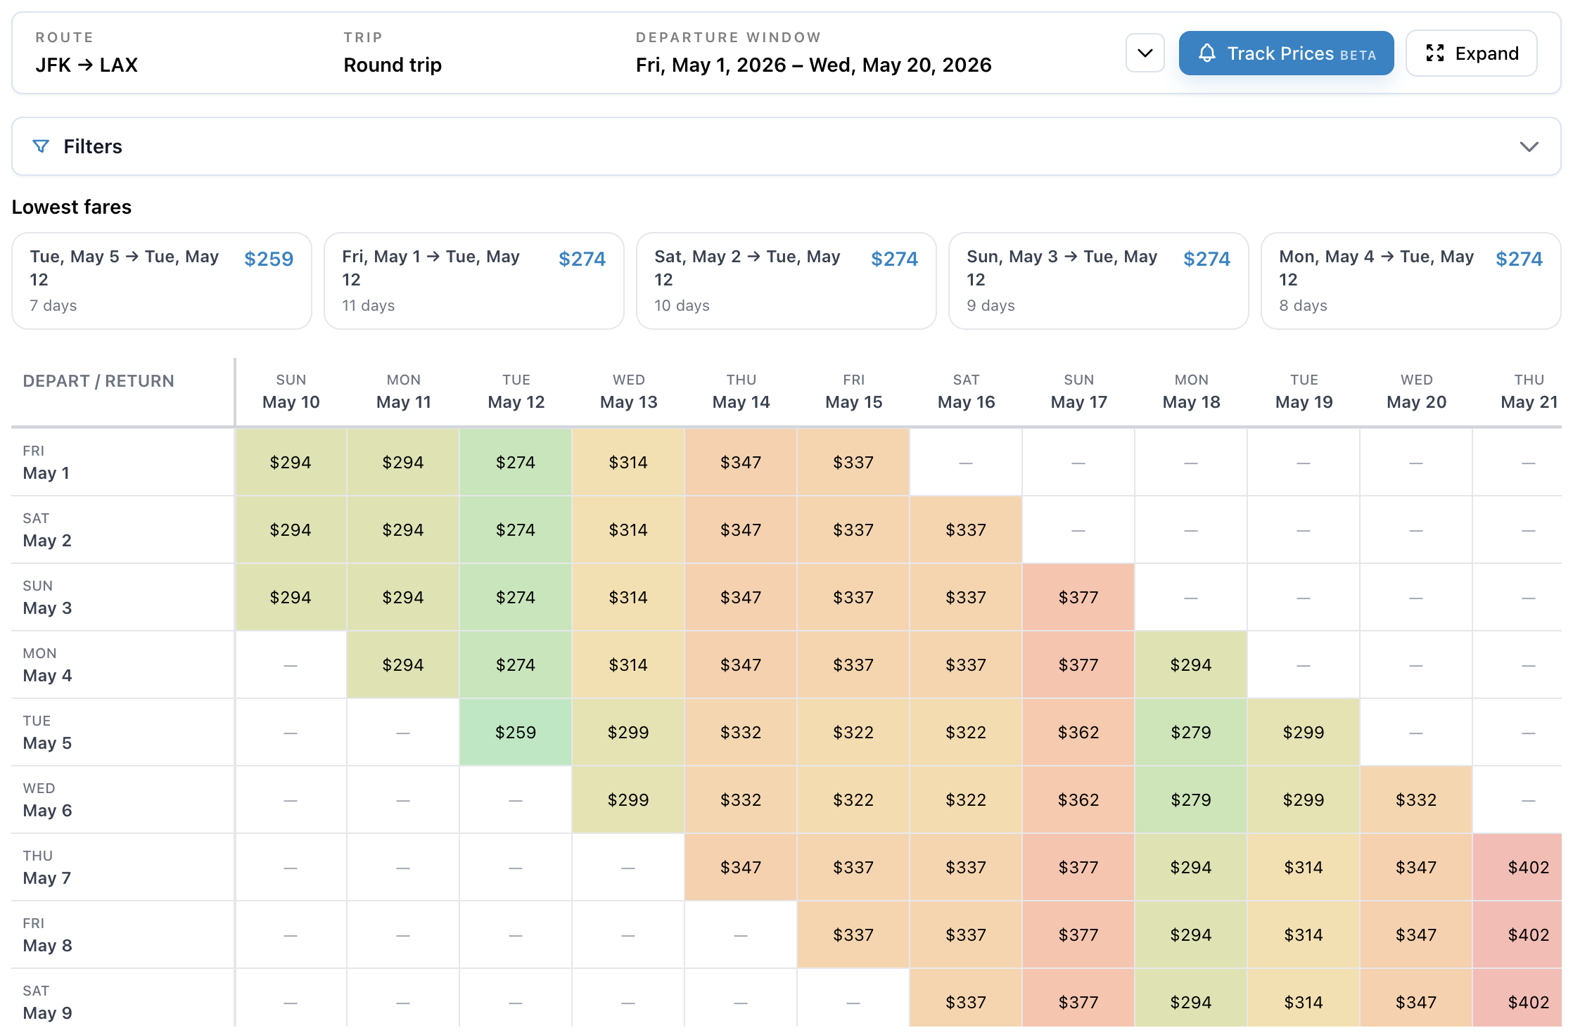Click the Sat May 9 departure row label

(122, 998)
